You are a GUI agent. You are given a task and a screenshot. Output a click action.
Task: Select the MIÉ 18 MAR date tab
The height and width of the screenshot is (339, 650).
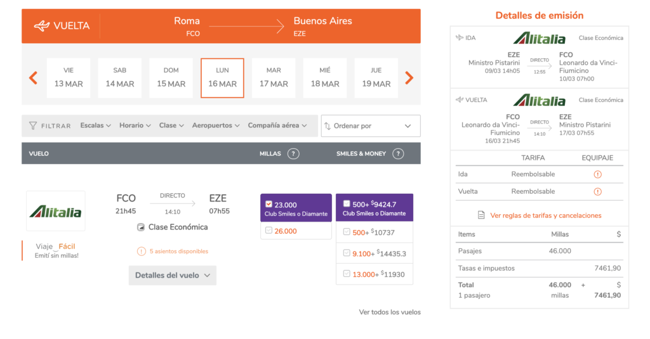[325, 78]
